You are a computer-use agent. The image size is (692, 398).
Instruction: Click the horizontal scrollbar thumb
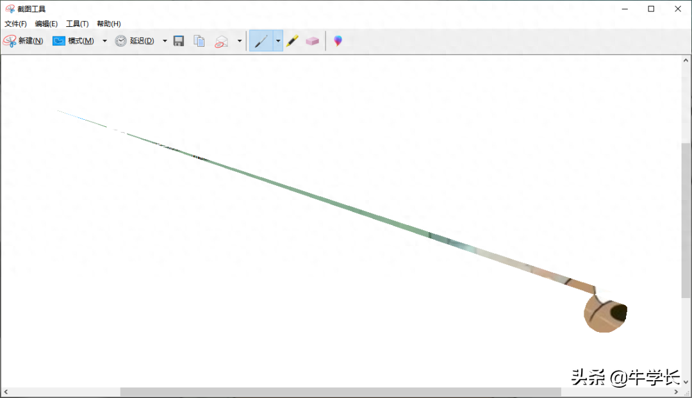[341, 392]
